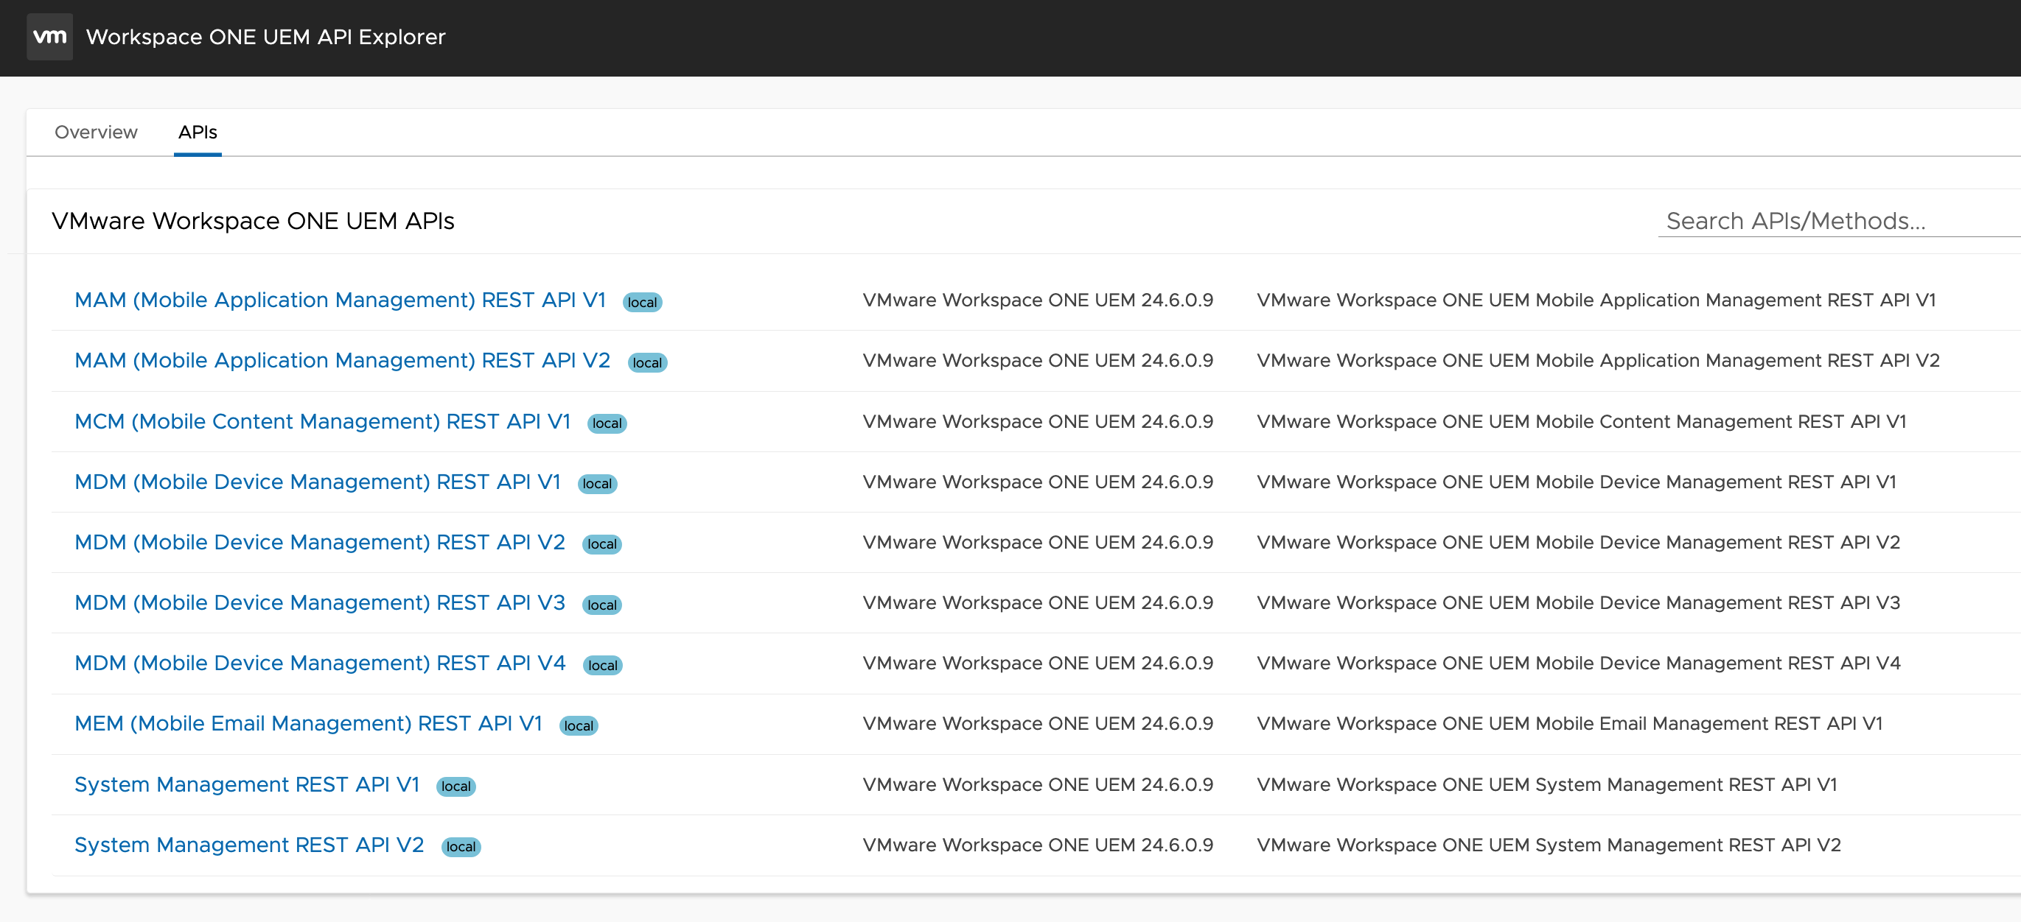Open MEM REST API V1 link

tap(308, 724)
